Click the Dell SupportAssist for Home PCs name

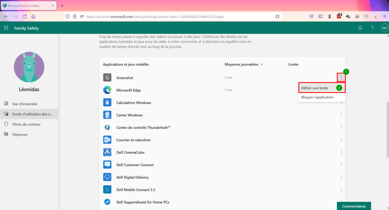pyautogui.click(x=143, y=202)
